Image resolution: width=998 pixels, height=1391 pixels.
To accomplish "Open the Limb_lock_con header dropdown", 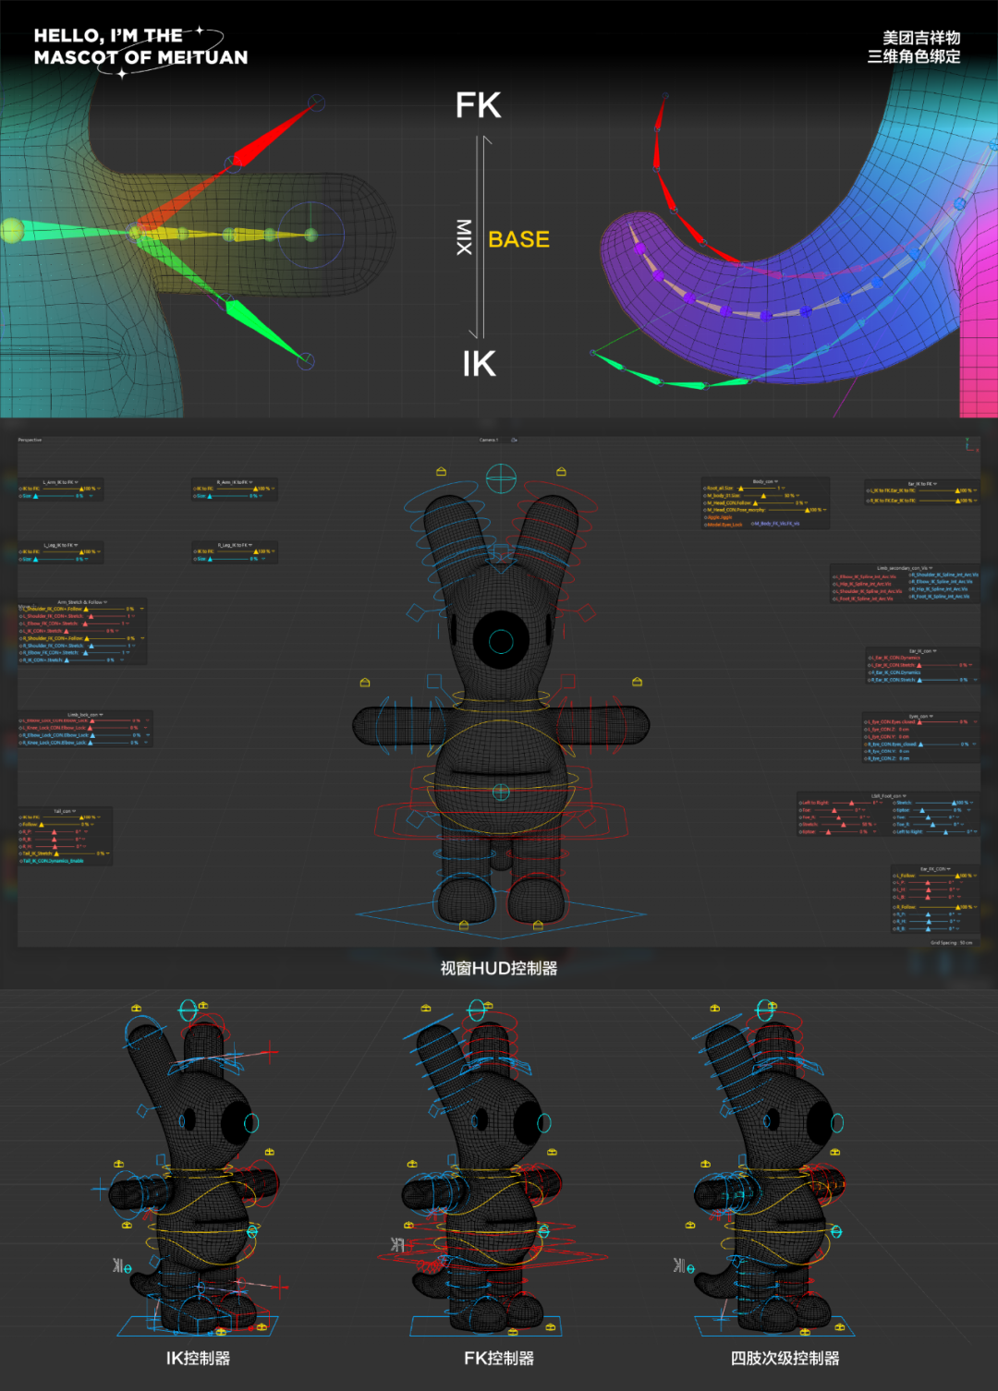I will point(101,715).
